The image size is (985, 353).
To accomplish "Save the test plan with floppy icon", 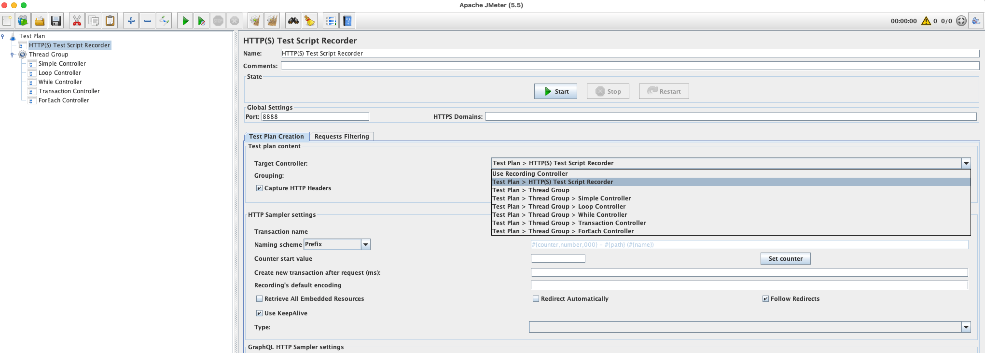I will coord(56,21).
